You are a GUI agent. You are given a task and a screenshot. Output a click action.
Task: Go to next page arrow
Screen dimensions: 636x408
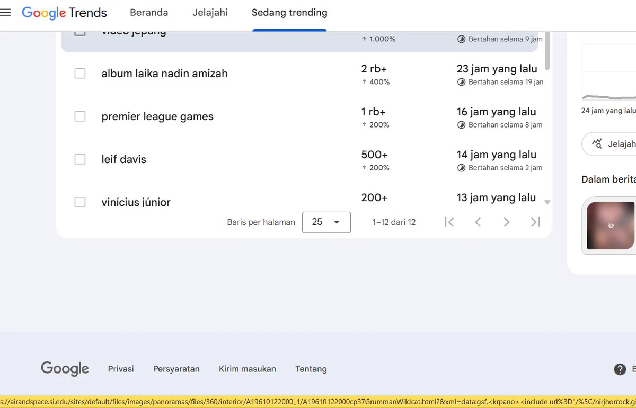pyautogui.click(x=506, y=222)
